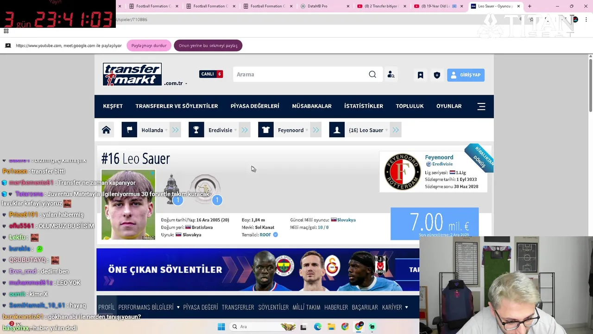
Task: Click the Canlı live scores button
Action: [211, 74]
